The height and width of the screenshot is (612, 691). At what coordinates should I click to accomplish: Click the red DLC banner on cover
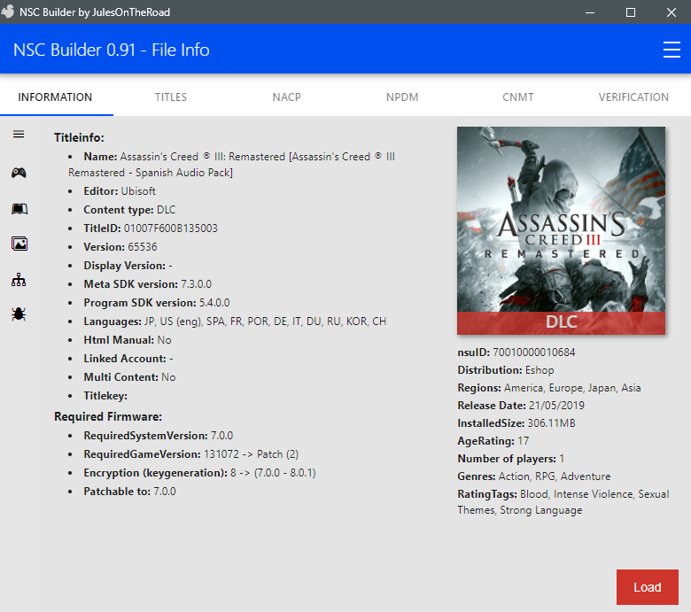[561, 322]
